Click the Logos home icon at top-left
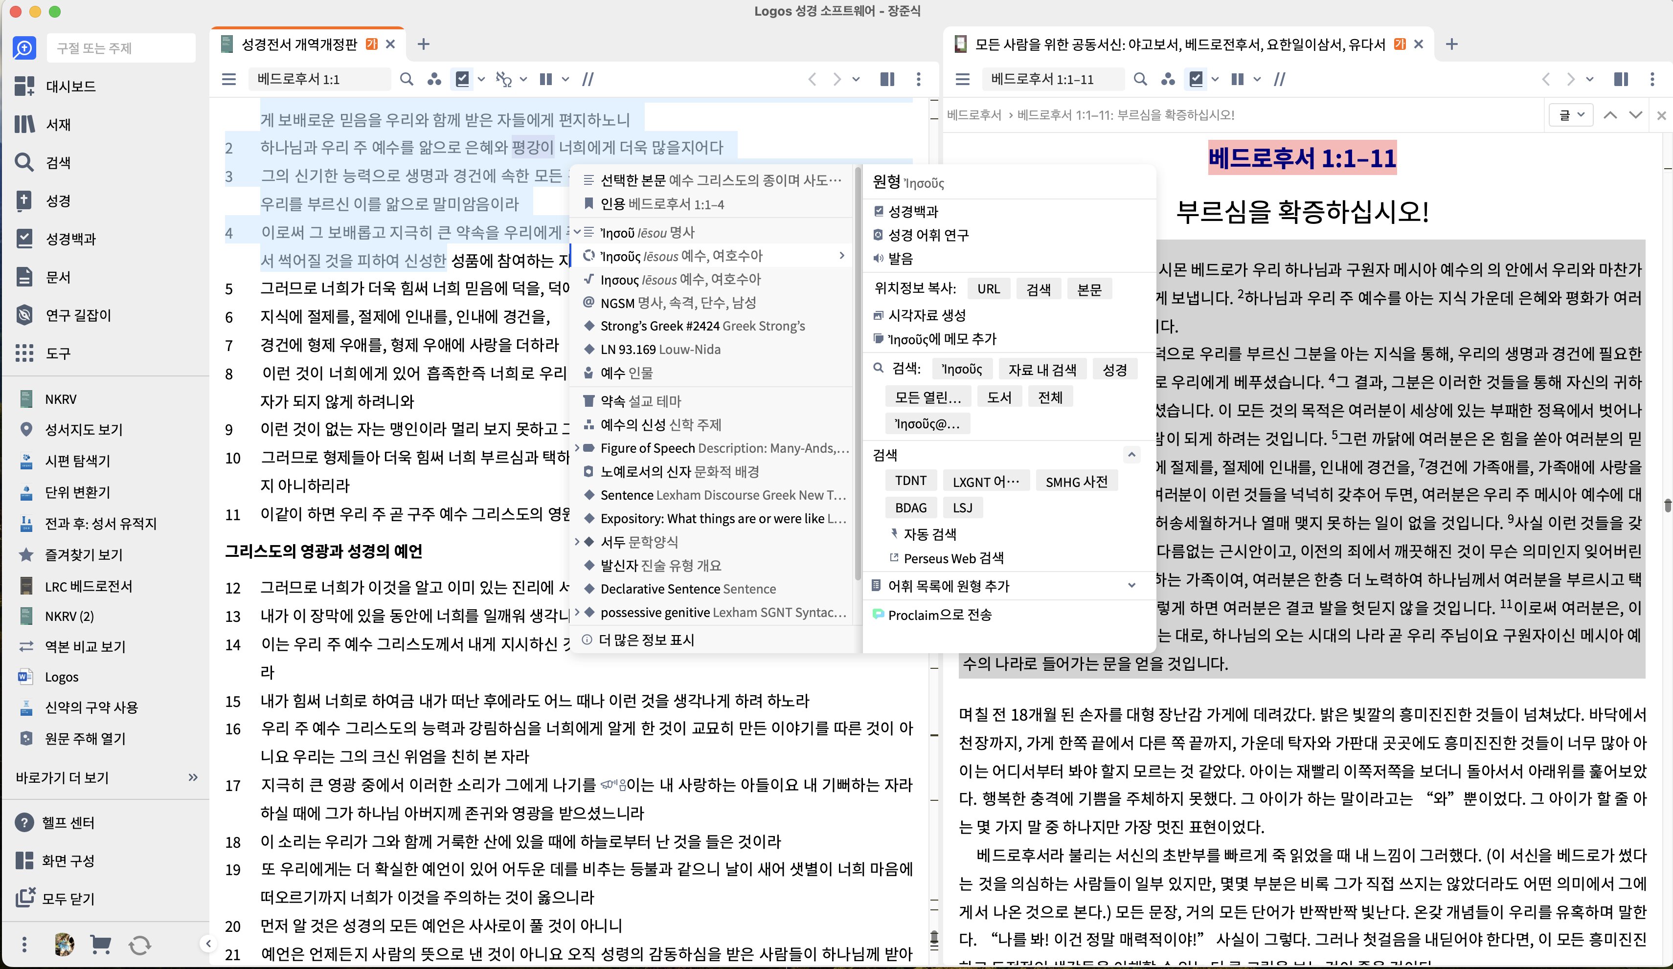This screenshot has height=969, width=1673. pyautogui.click(x=24, y=48)
